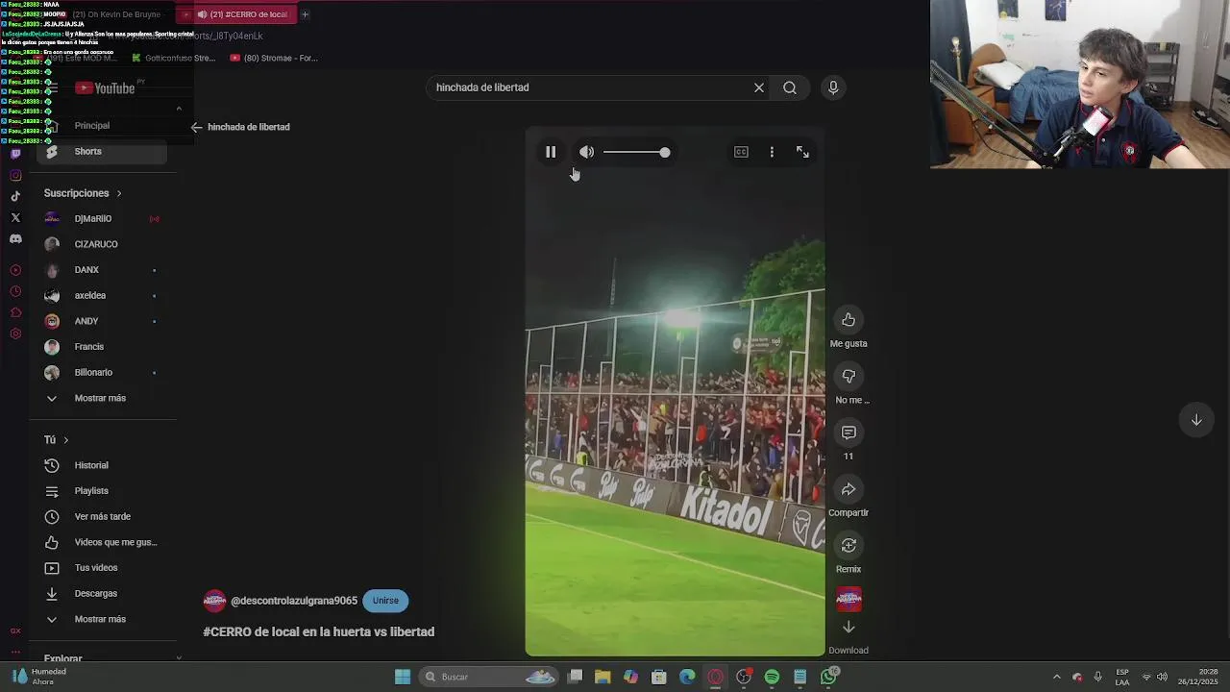Go back with the arrow beside hinchada de libertad
Image resolution: width=1230 pixels, height=692 pixels.
(x=197, y=127)
